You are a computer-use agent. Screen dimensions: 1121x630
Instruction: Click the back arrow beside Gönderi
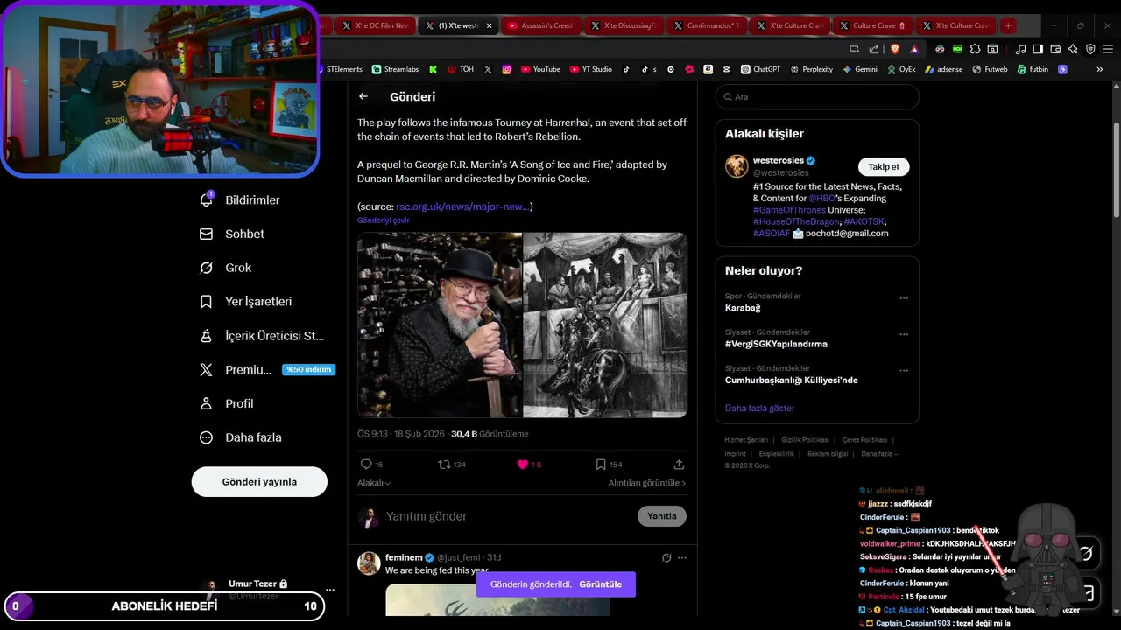[x=363, y=97]
